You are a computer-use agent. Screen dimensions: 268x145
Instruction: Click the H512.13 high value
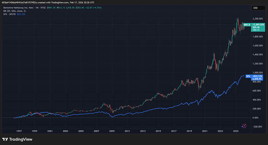tap(61, 8)
